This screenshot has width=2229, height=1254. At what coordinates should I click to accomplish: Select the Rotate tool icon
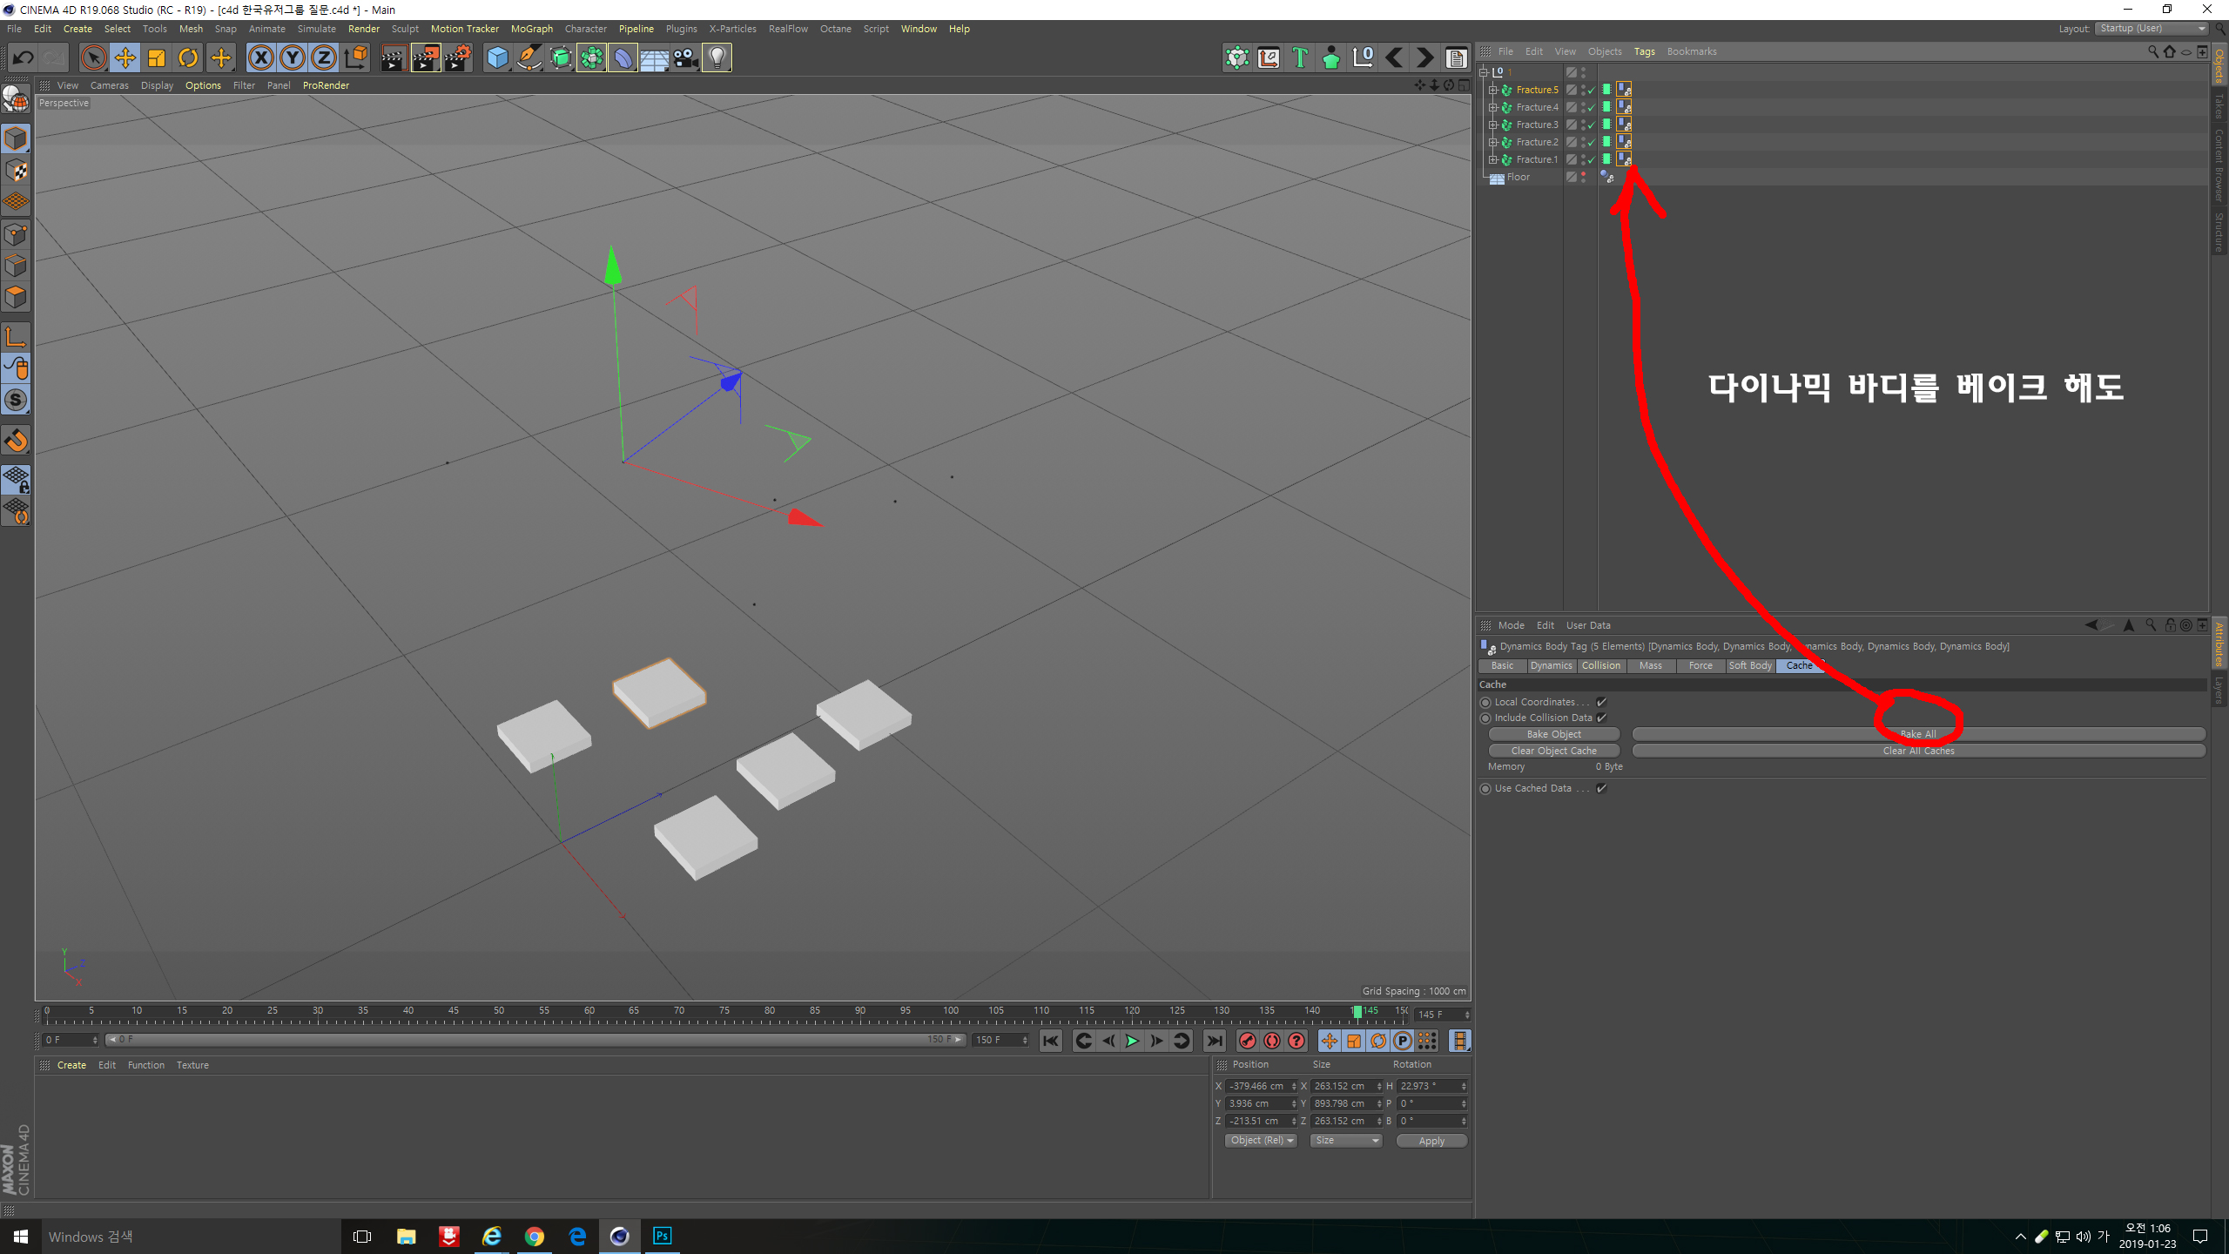(x=188, y=58)
